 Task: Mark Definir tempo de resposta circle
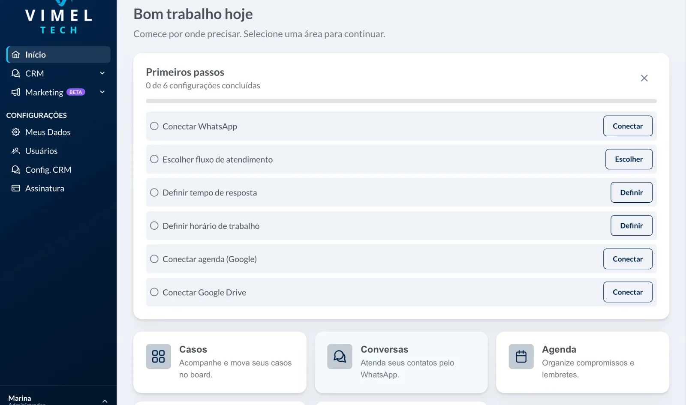point(154,192)
